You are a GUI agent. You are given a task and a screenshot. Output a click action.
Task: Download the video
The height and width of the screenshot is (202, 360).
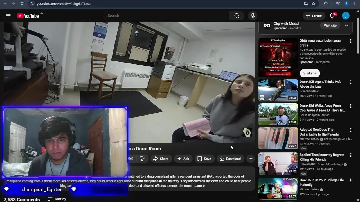tap(230, 159)
